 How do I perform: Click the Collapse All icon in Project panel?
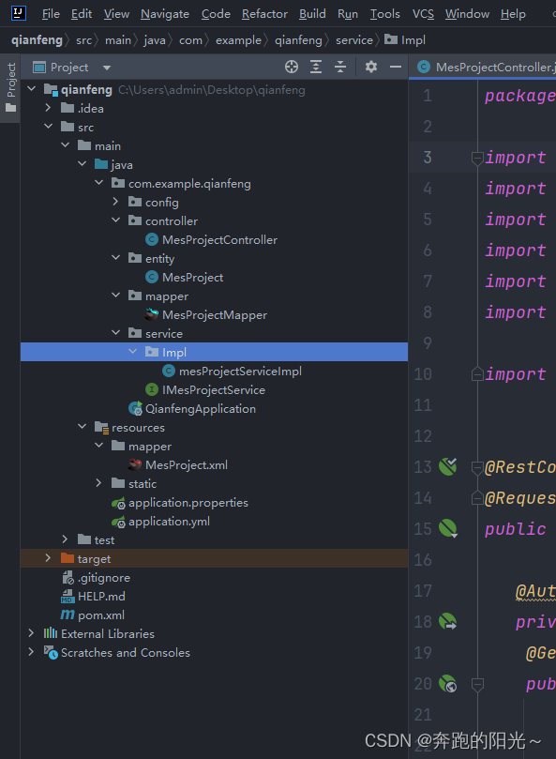tap(340, 67)
